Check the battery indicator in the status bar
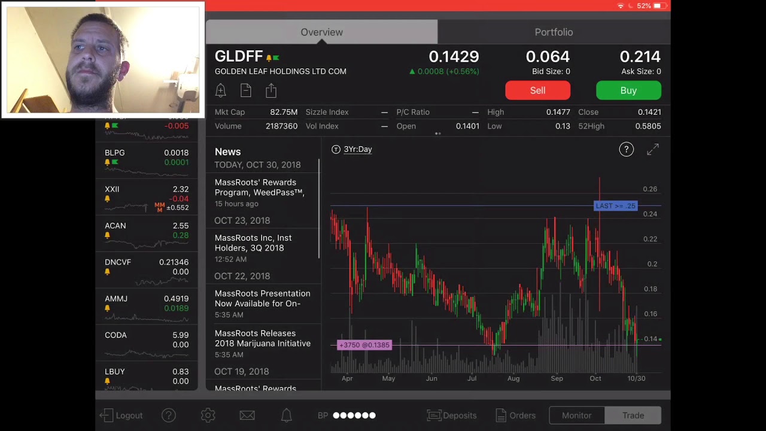Screen dimensions: 766x431 pyautogui.click(x=659, y=6)
